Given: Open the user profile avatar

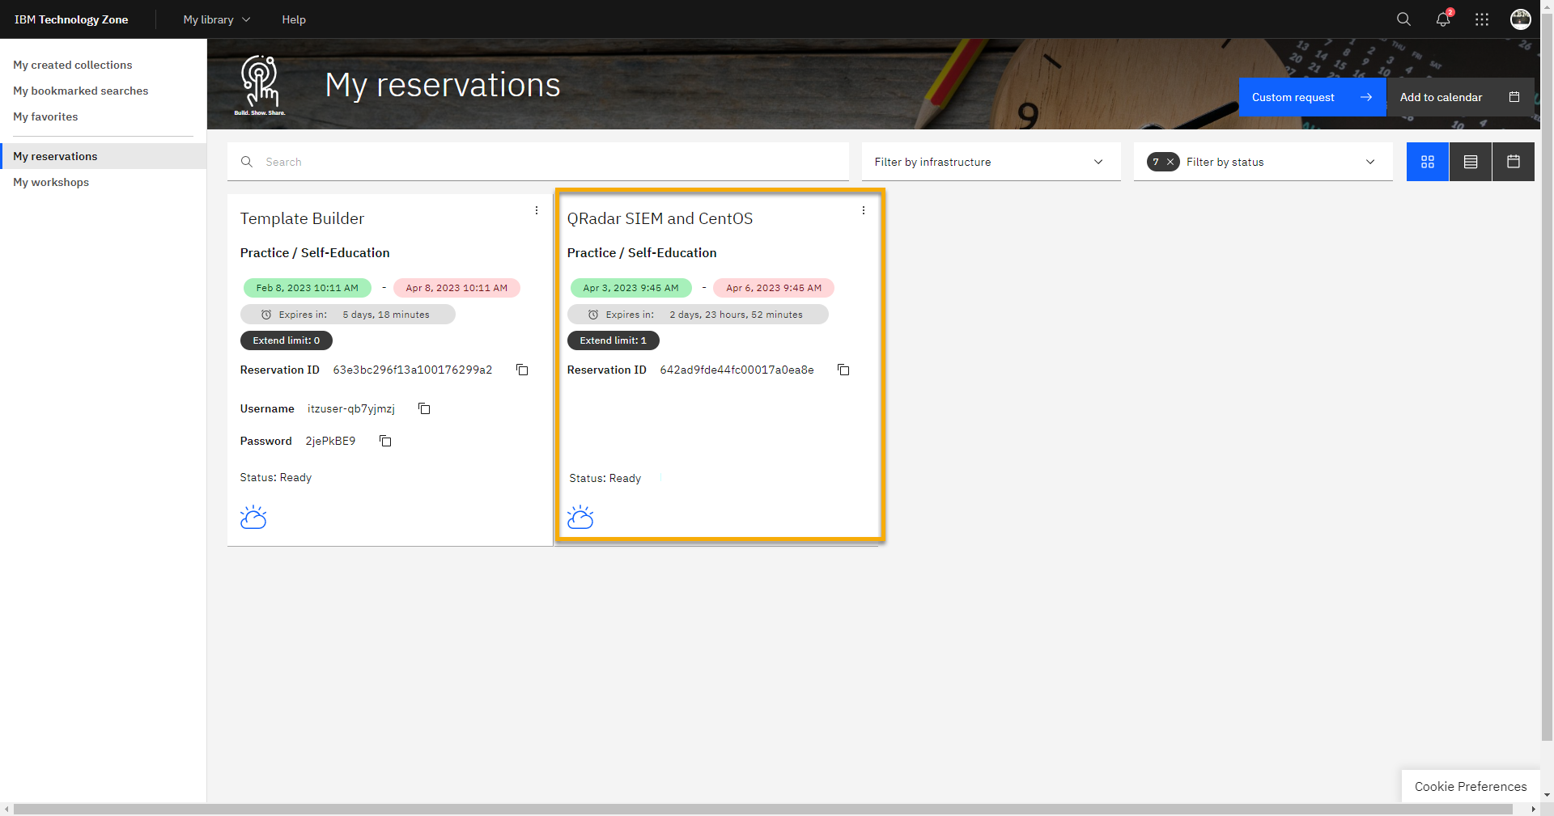Looking at the screenshot, I should click(x=1521, y=19).
